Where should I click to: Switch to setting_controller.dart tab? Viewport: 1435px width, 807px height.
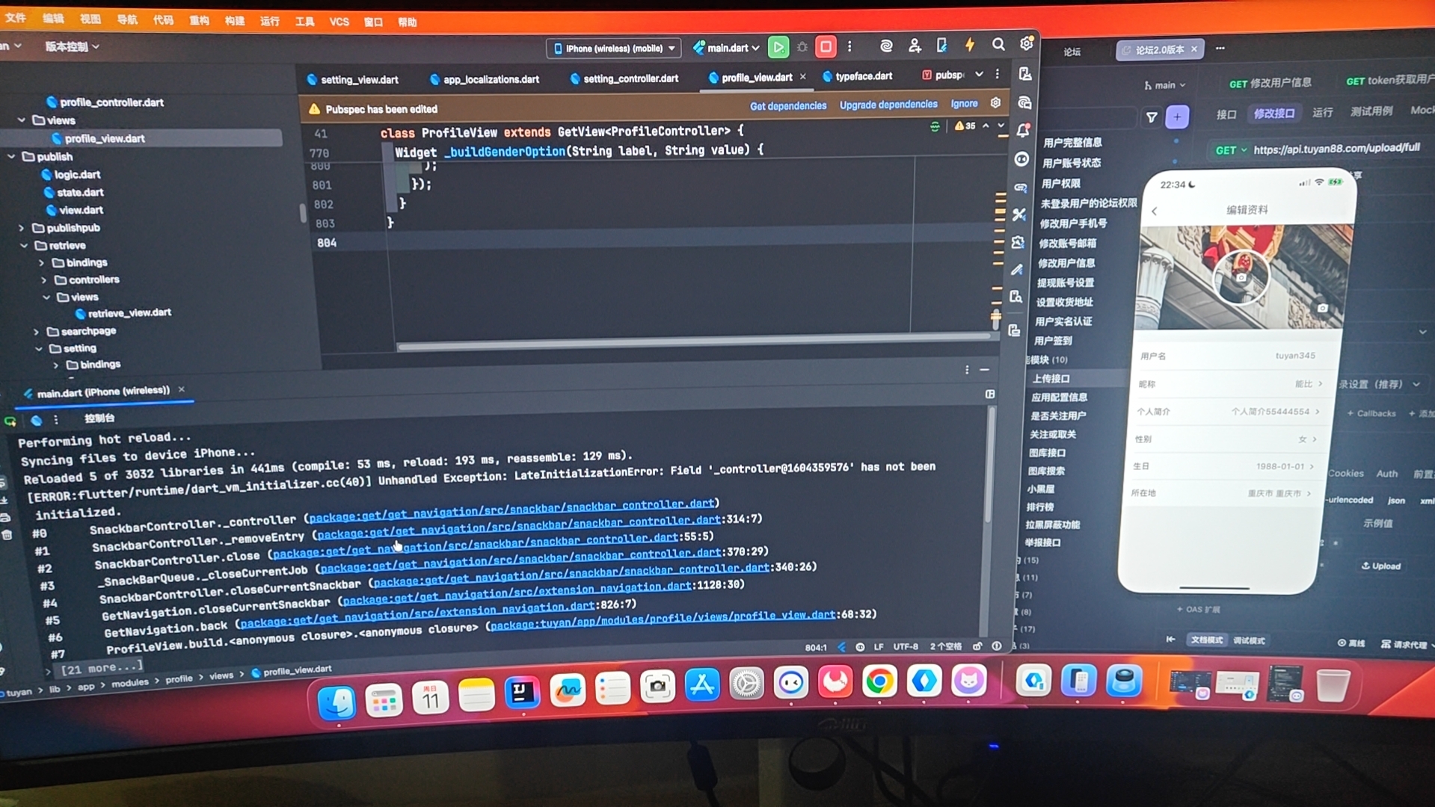tap(630, 78)
